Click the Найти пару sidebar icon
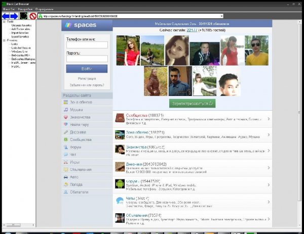Image resolution: width=304 pixels, height=234 pixels. (x=66, y=124)
